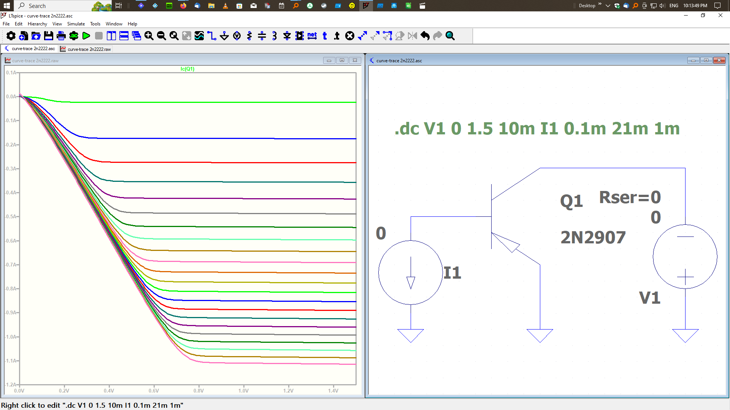This screenshot has width=730, height=410.
Task: Click the 2N2907 model name text
Action: 593,238
